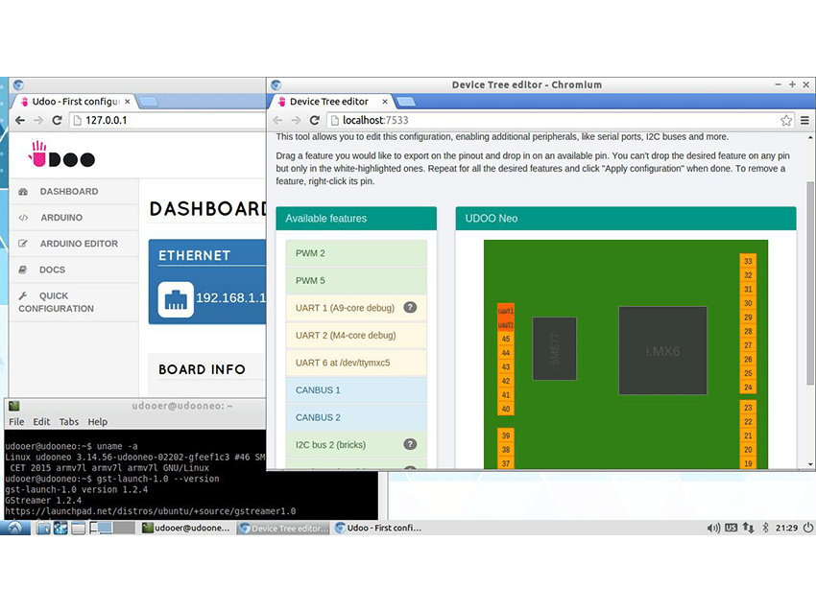816x612 pixels.
Task: Open the Edit menu in the terminal
Action: coord(41,422)
